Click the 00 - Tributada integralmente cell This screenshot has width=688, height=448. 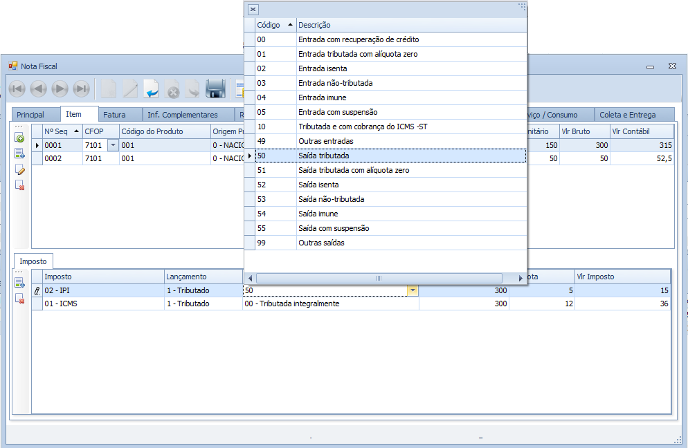point(331,304)
